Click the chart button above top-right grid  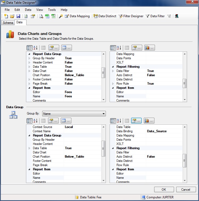149,48
